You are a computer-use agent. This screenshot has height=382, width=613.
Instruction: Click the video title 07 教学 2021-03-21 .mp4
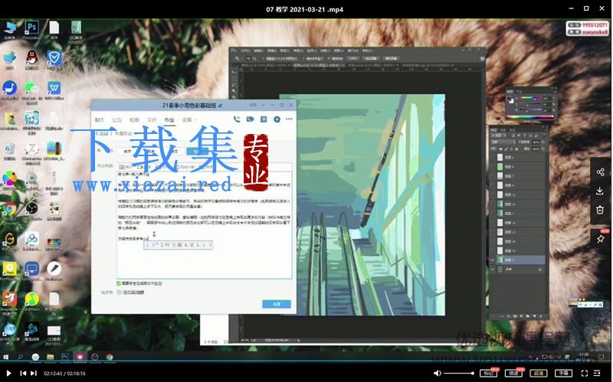point(304,9)
